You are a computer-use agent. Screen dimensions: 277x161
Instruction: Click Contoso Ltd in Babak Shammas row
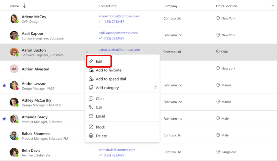coord(172,135)
